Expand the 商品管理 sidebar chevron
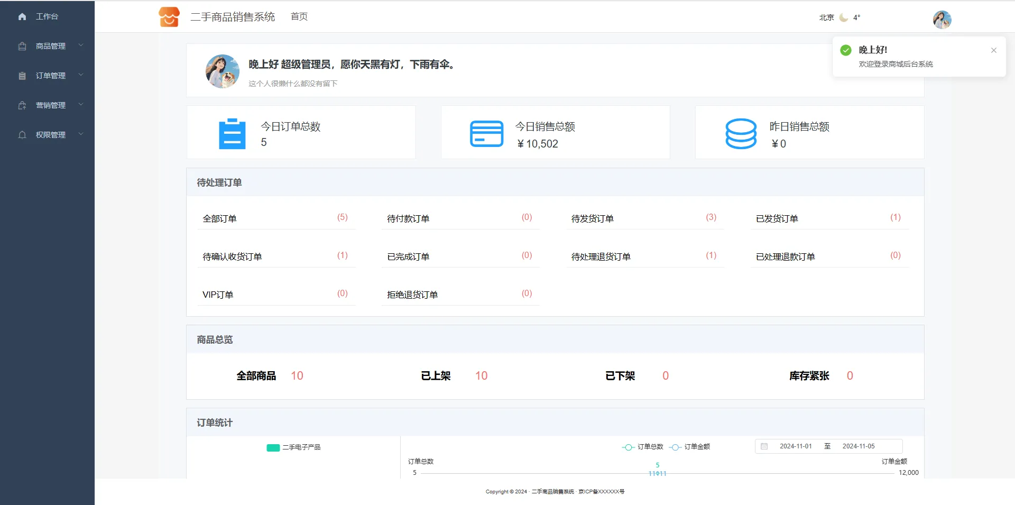Screen dimensions: 1015x505 (81, 45)
